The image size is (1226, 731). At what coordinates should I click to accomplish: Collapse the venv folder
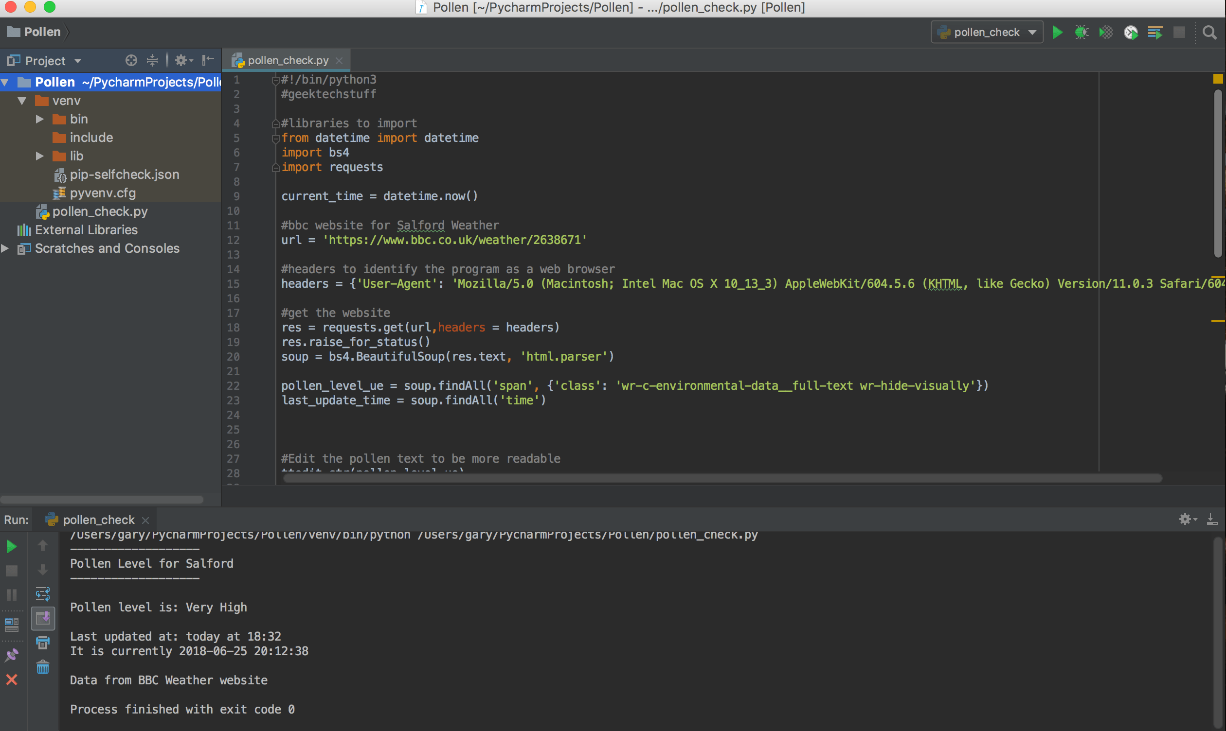pos(22,101)
